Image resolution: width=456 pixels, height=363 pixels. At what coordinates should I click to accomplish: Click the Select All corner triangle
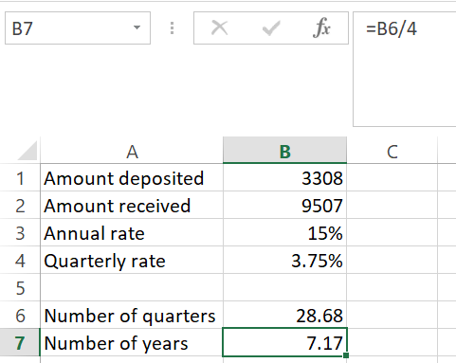coord(27,151)
